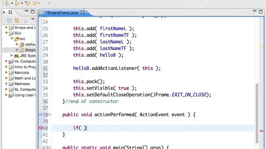
Task: Click the GUI project folder icon
Action: click(11, 33)
